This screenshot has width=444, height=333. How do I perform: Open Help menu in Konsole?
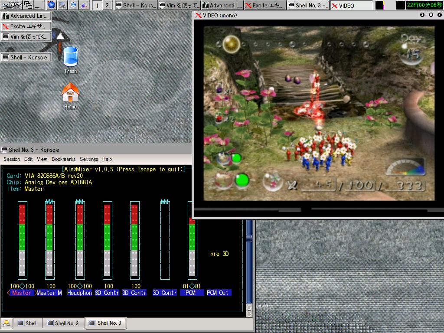click(x=107, y=159)
